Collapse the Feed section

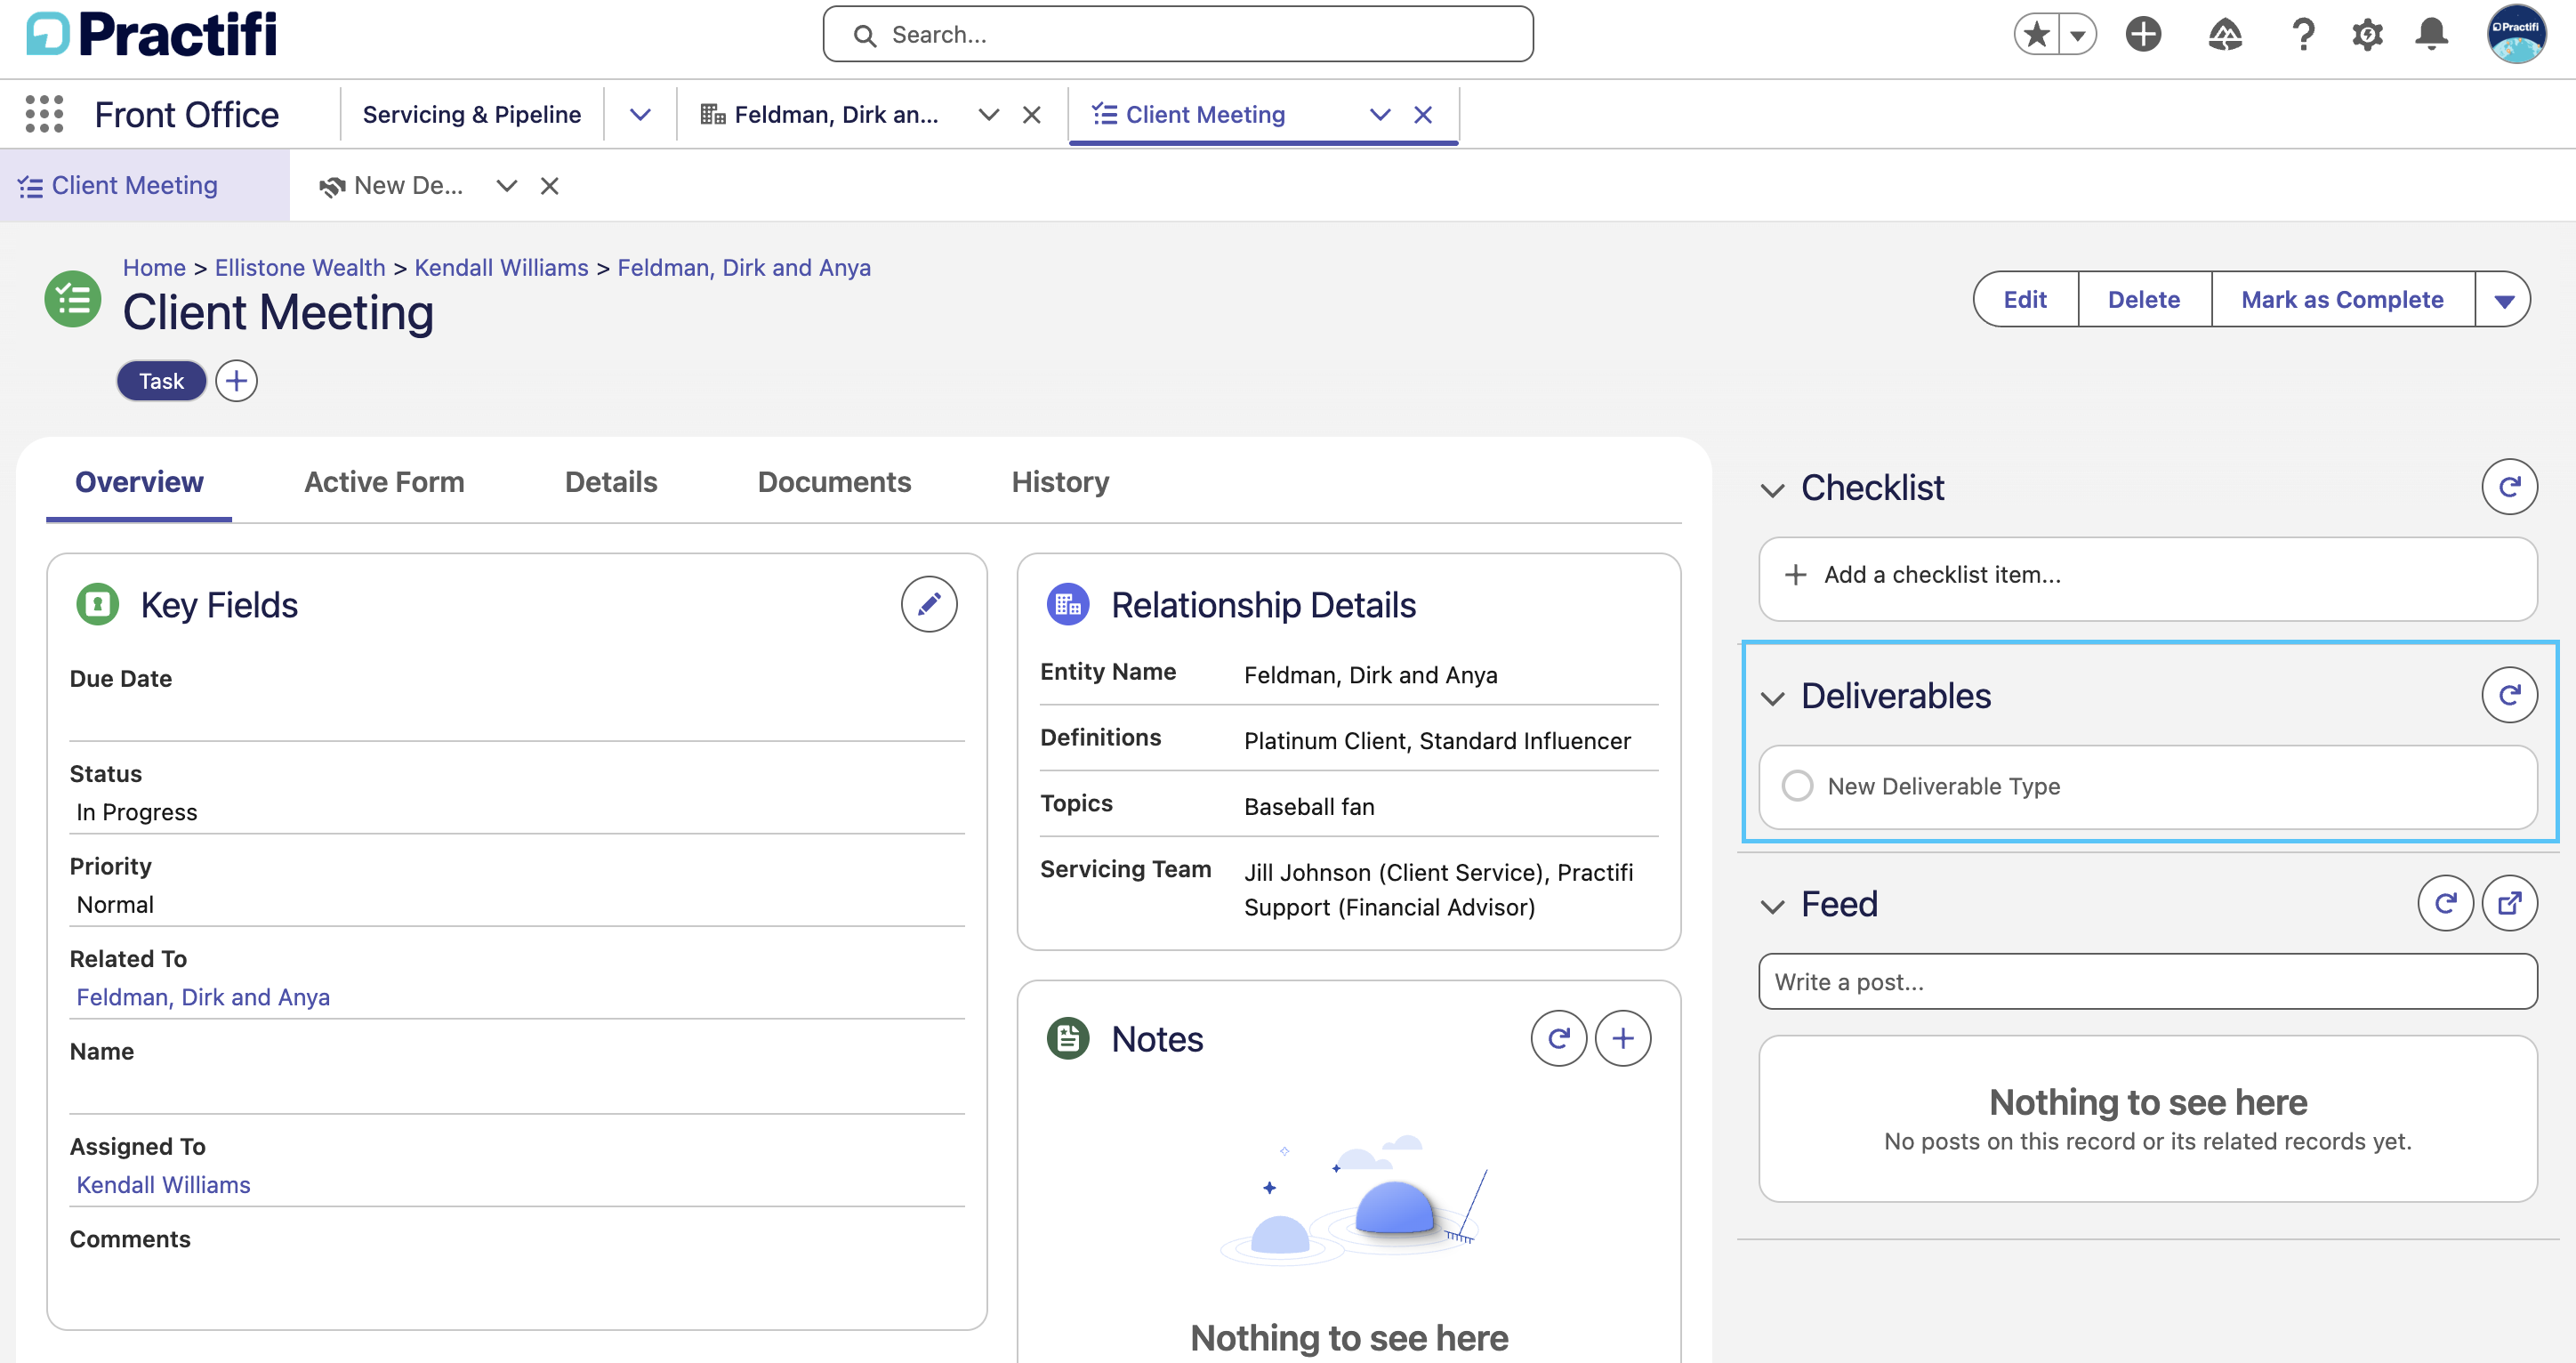pos(1772,906)
